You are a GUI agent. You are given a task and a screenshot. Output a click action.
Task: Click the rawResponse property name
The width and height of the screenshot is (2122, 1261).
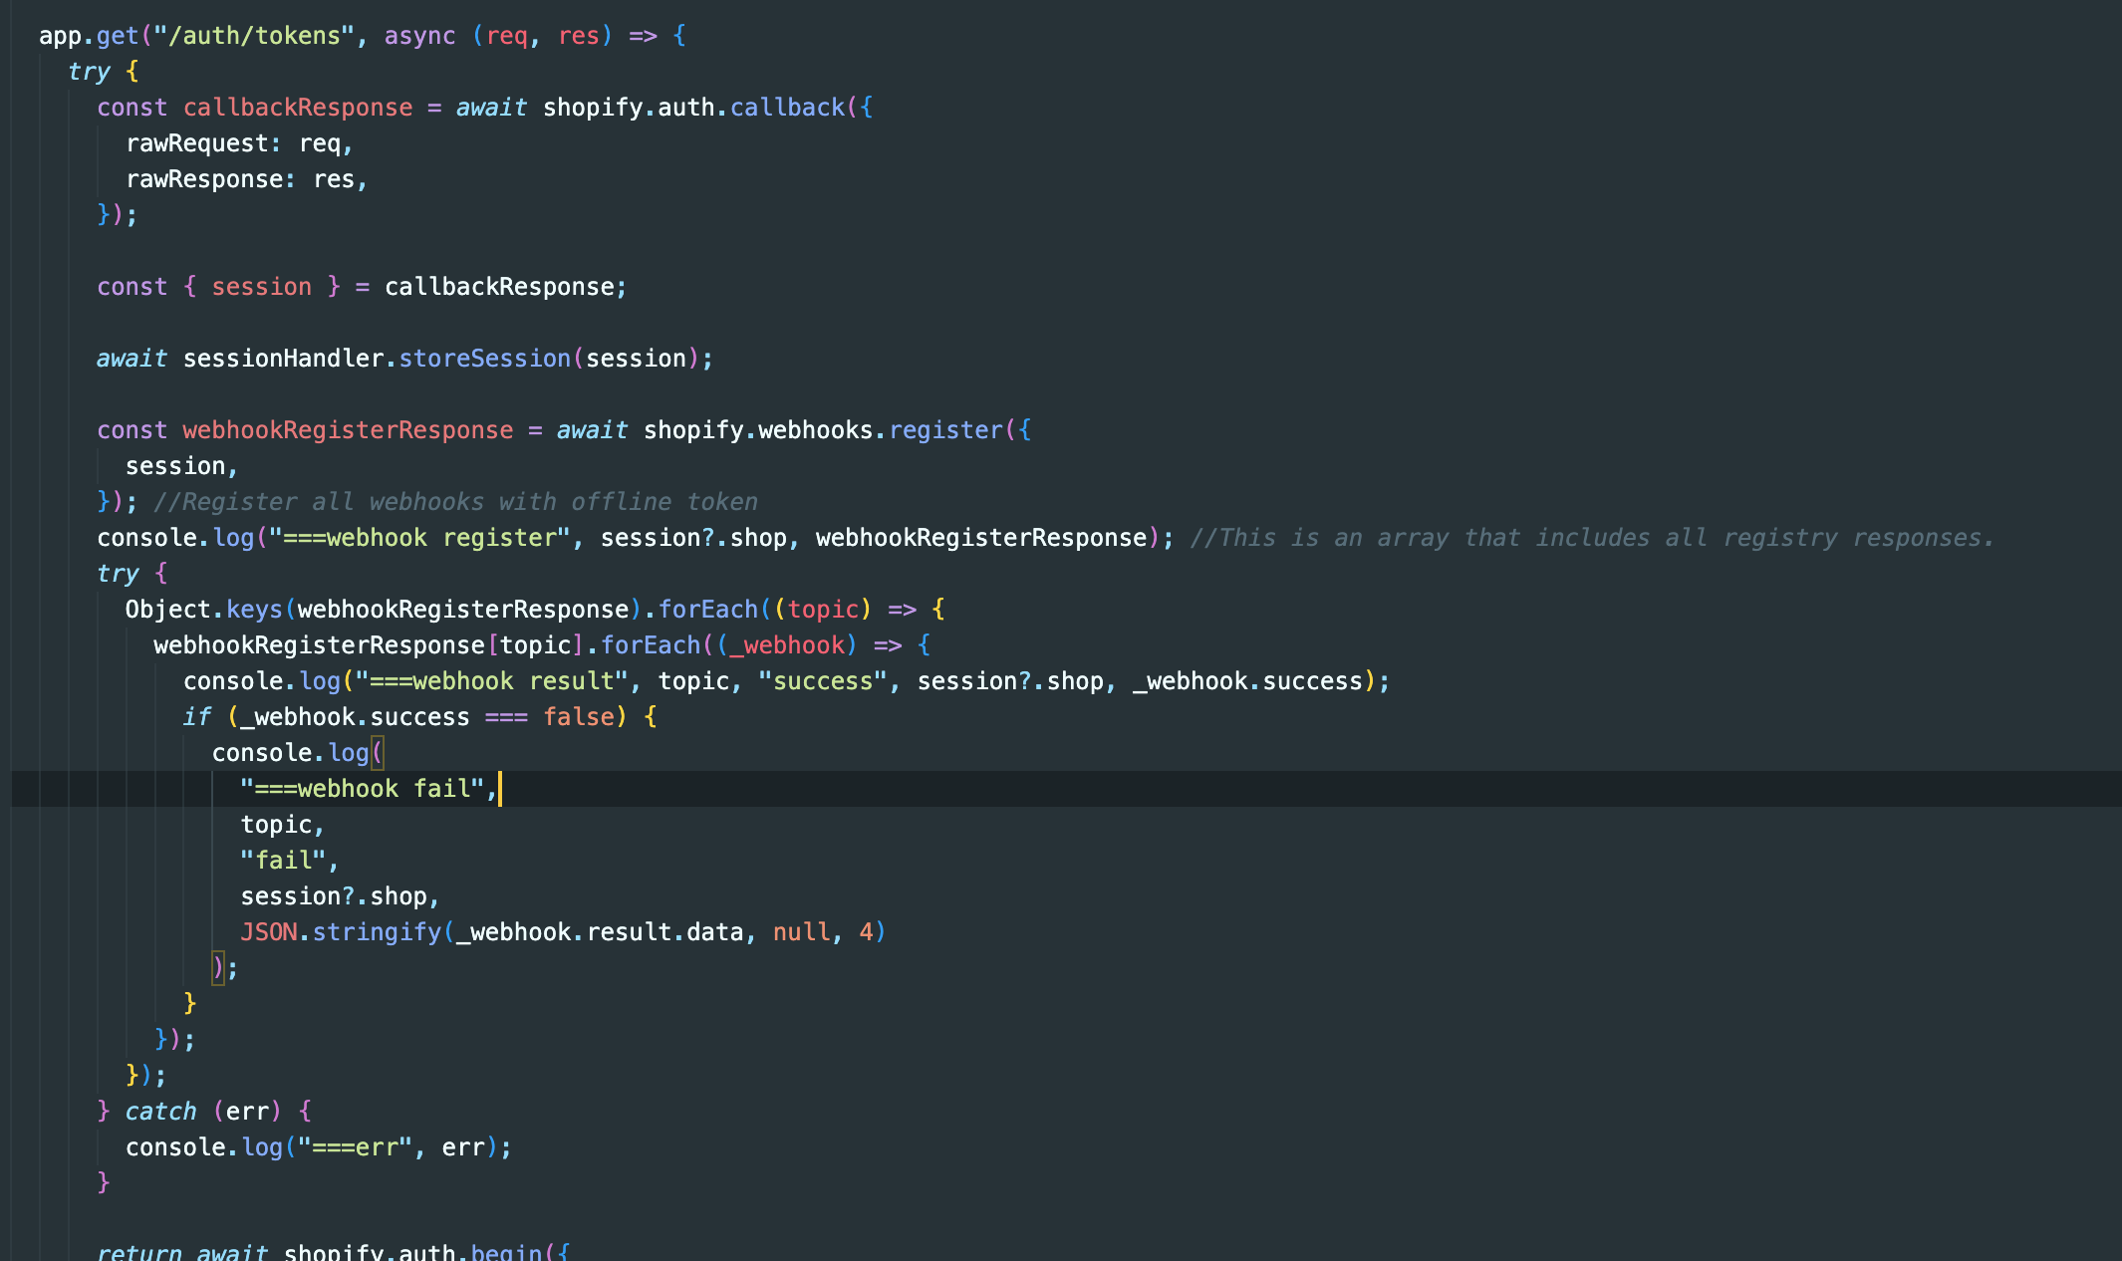point(204,179)
